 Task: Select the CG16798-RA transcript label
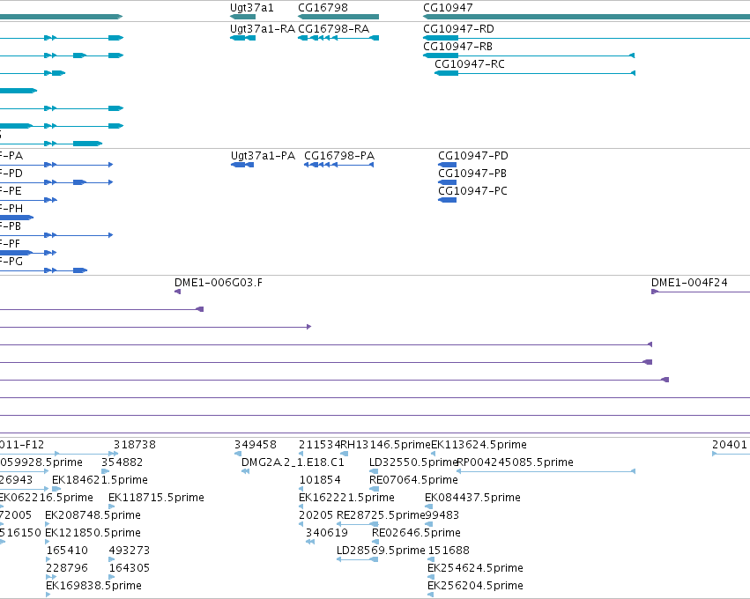[x=333, y=29]
